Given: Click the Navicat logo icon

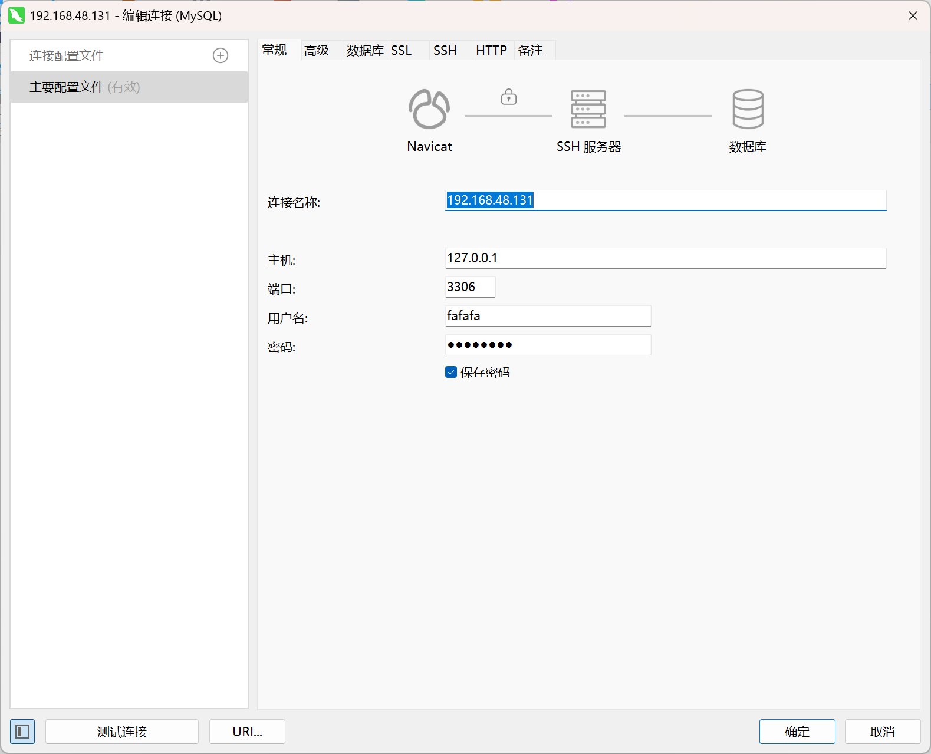Looking at the screenshot, I should click(x=429, y=109).
